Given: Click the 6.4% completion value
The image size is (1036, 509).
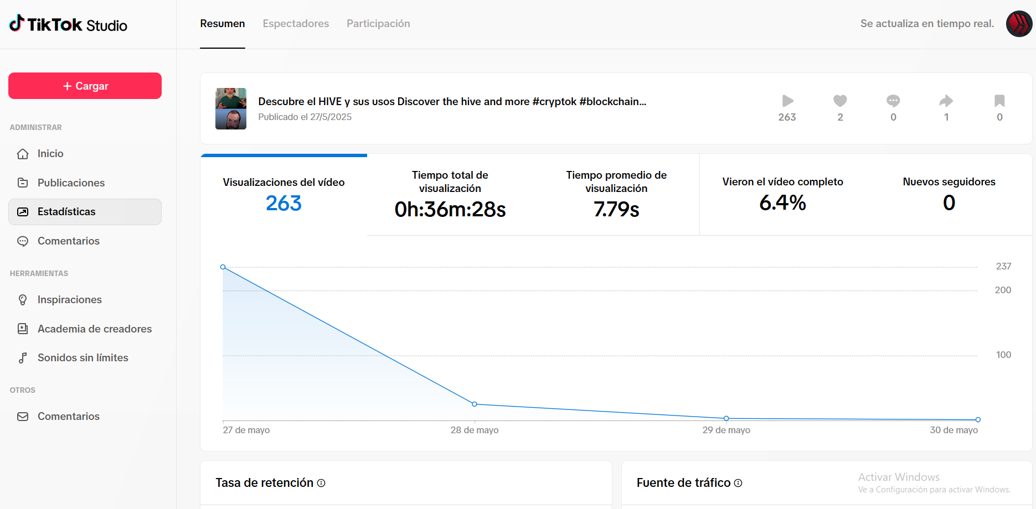Looking at the screenshot, I should click(783, 203).
